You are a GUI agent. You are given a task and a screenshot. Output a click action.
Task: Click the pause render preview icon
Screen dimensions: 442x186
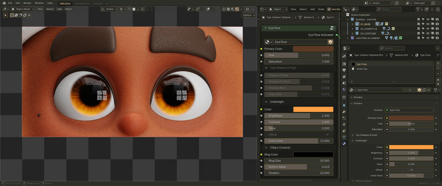click(247, 9)
